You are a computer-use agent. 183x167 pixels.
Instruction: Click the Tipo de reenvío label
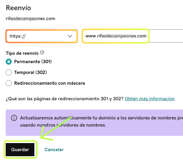(22, 53)
